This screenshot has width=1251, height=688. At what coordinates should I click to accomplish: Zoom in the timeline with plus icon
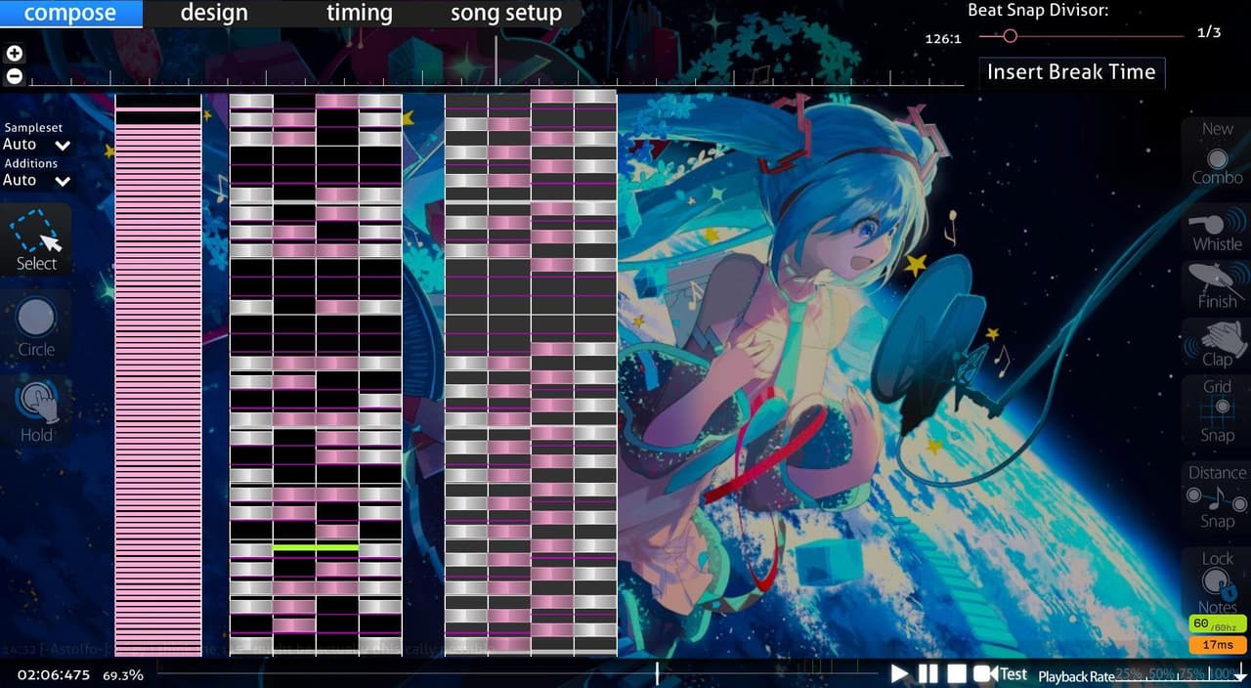tap(14, 55)
